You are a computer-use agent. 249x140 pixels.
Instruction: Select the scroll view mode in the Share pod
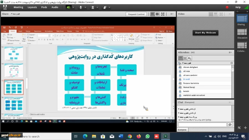152,14
